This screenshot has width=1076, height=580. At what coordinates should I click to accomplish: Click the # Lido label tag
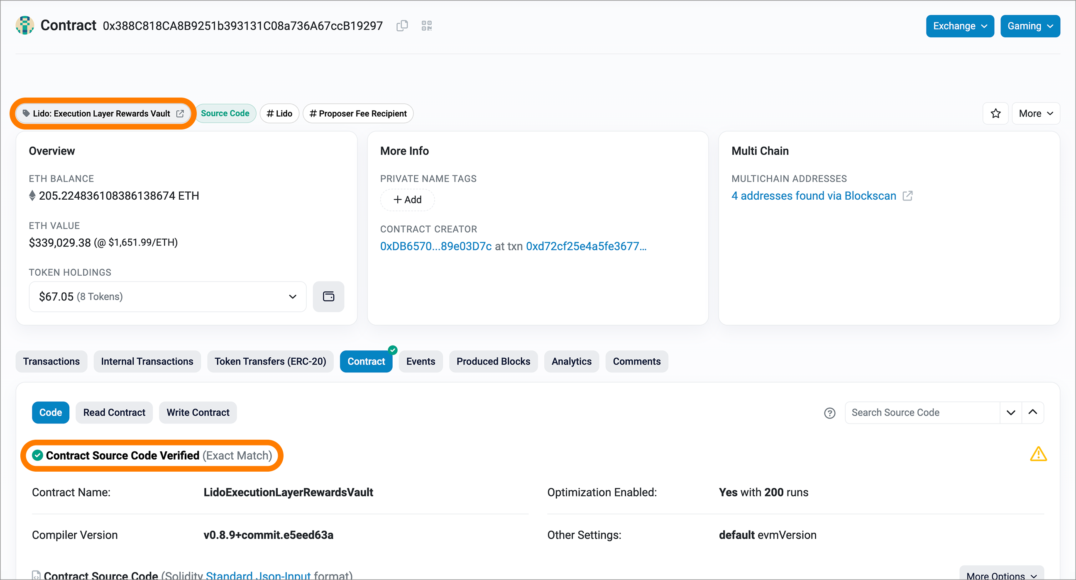click(279, 114)
